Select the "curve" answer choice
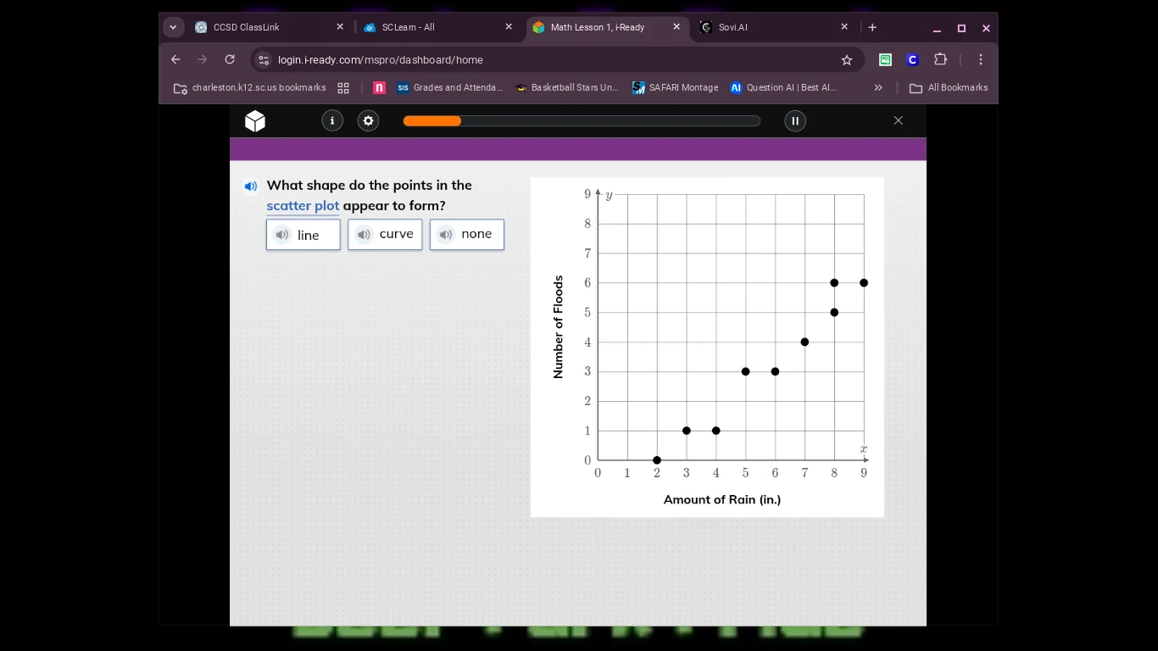 (x=397, y=234)
